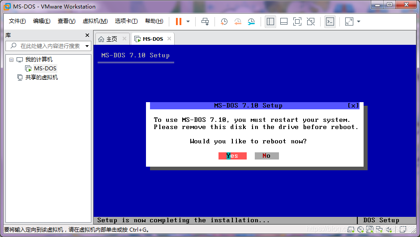Close the 主页 tab
Viewport: 420px width, 237px height.
pos(124,39)
